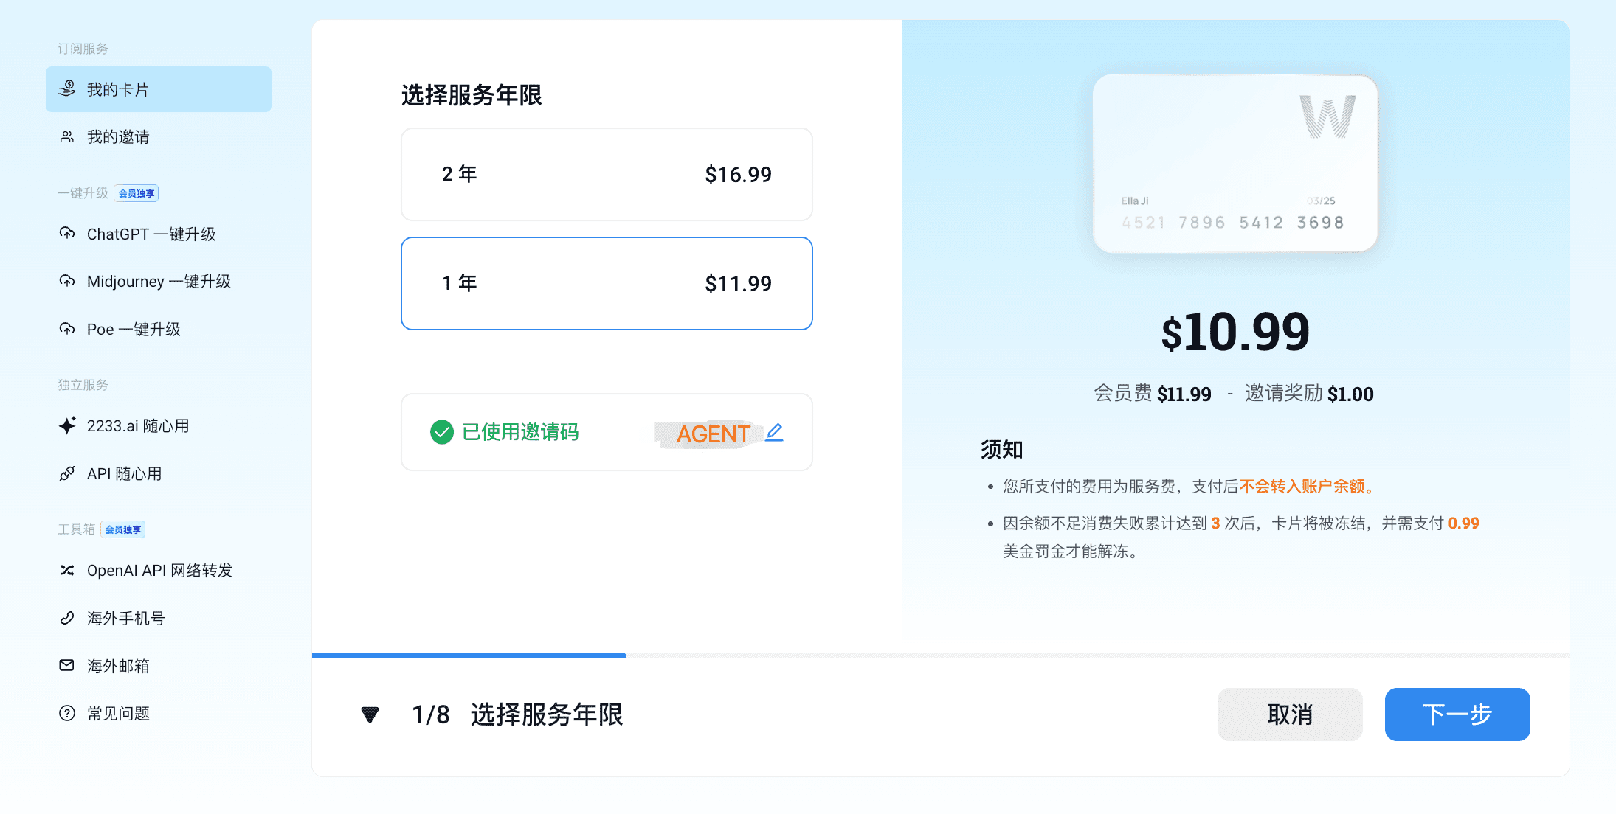Open API 随心用 menu item

pyautogui.click(x=159, y=473)
